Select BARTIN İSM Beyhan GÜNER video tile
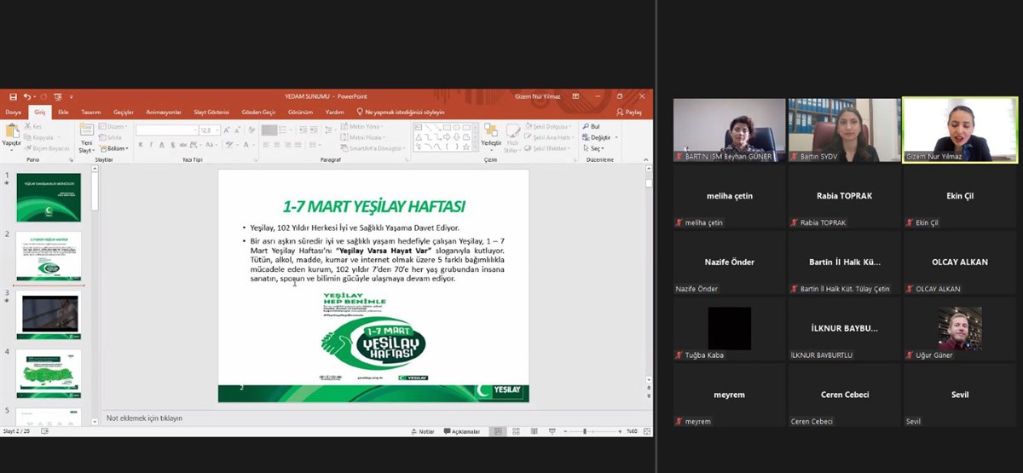The height and width of the screenshot is (473, 1023). (730, 130)
